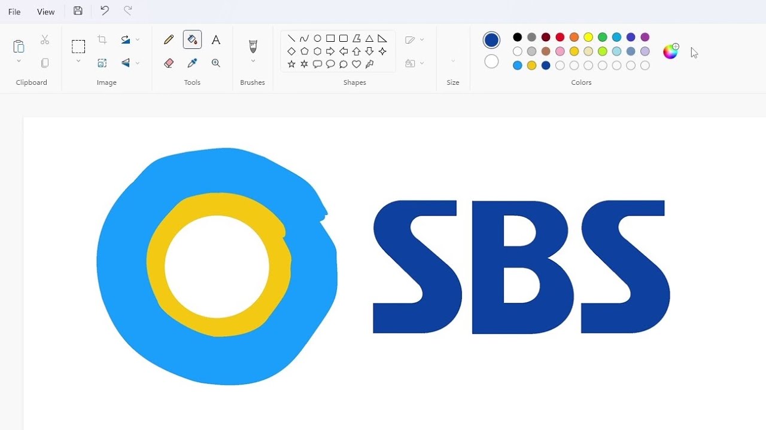This screenshot has height=430, width=766.
Task: Choose the pink color swatch
Action: coord(560,51)
